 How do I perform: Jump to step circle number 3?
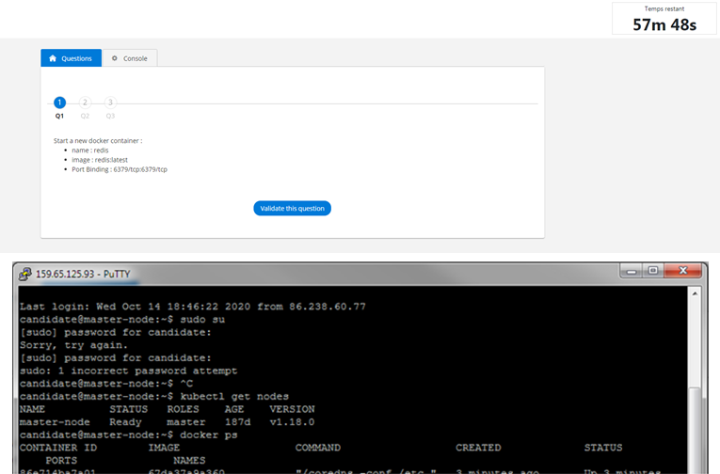tap(110, 103)
